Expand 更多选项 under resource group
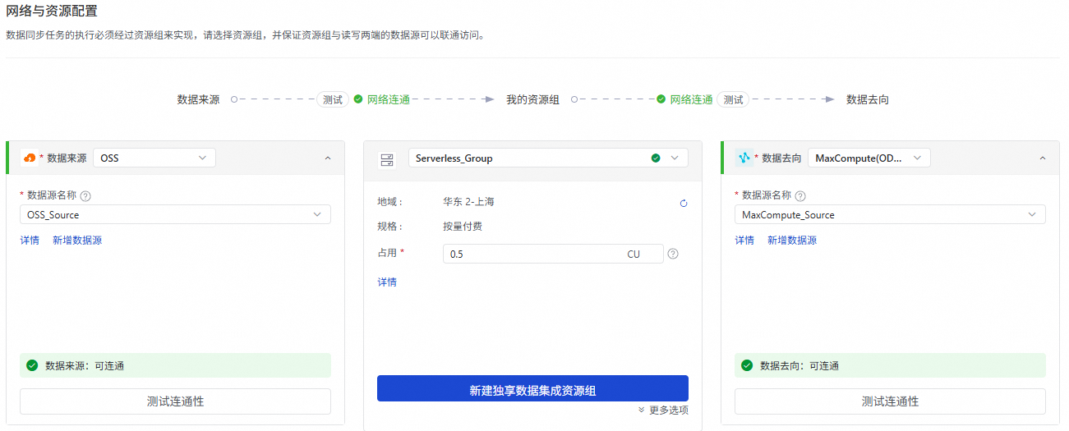Screen dimensions: 1069x431 663,410
